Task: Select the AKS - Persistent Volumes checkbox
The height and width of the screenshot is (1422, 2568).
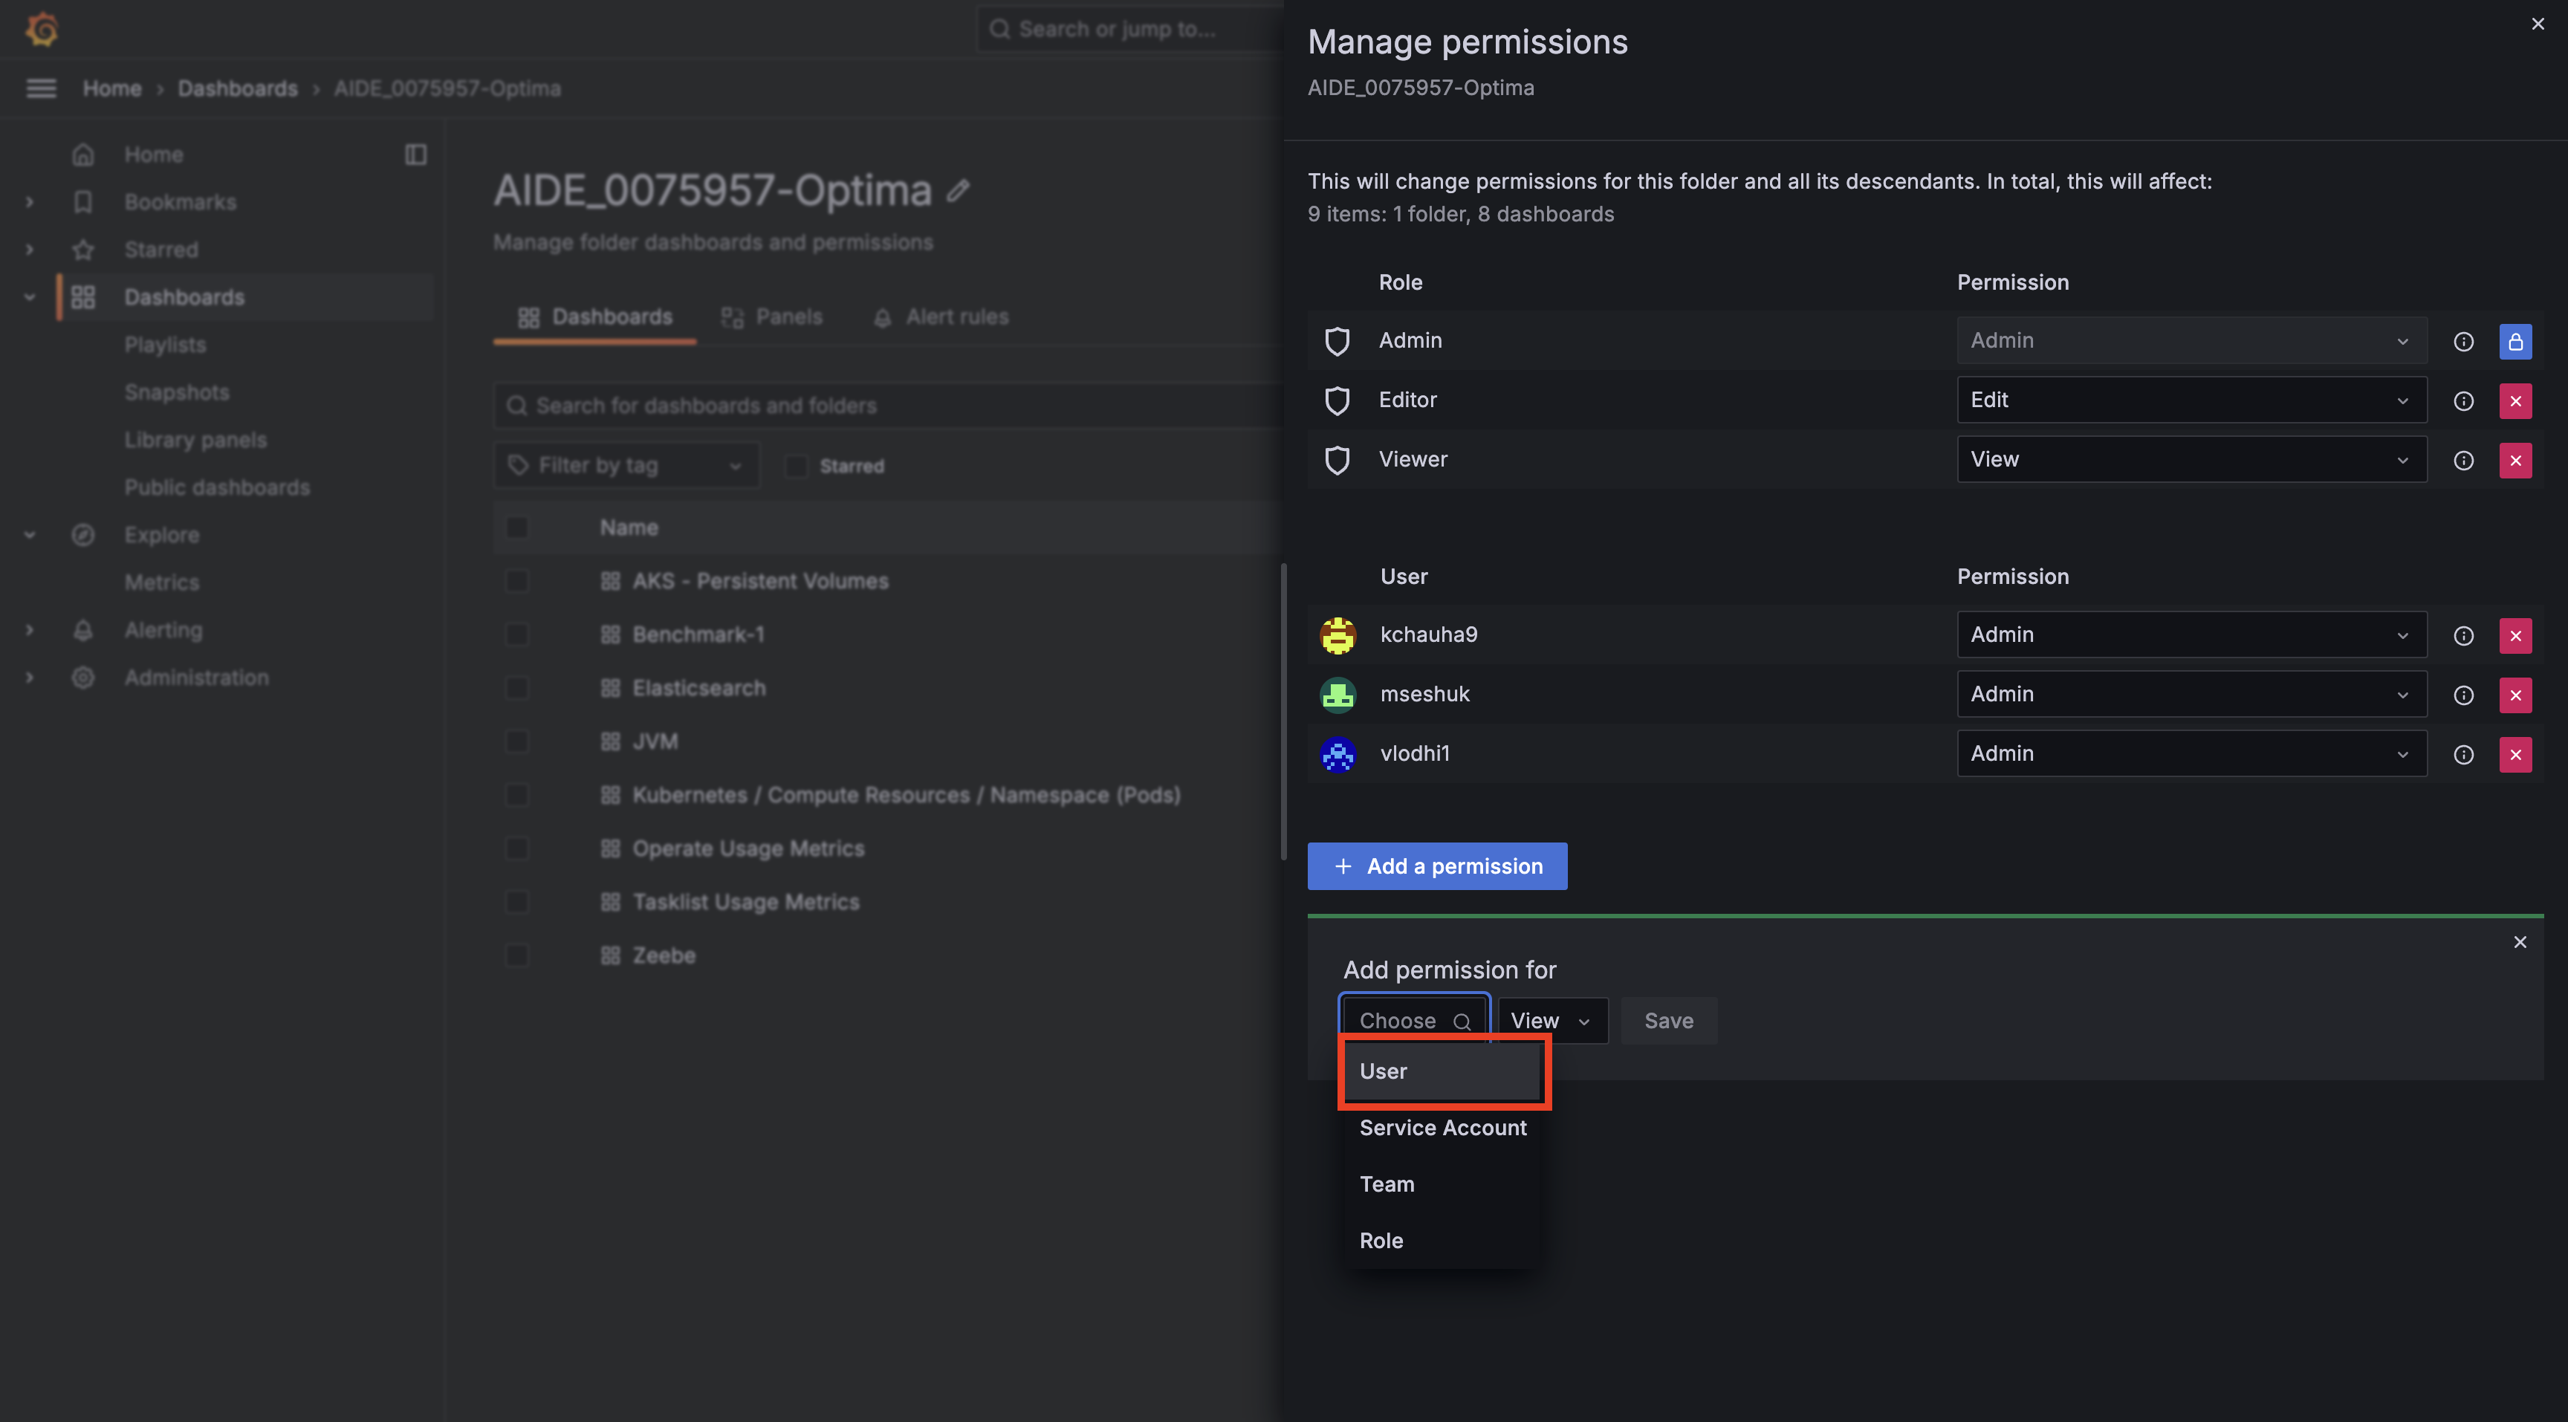Action: 516,581
